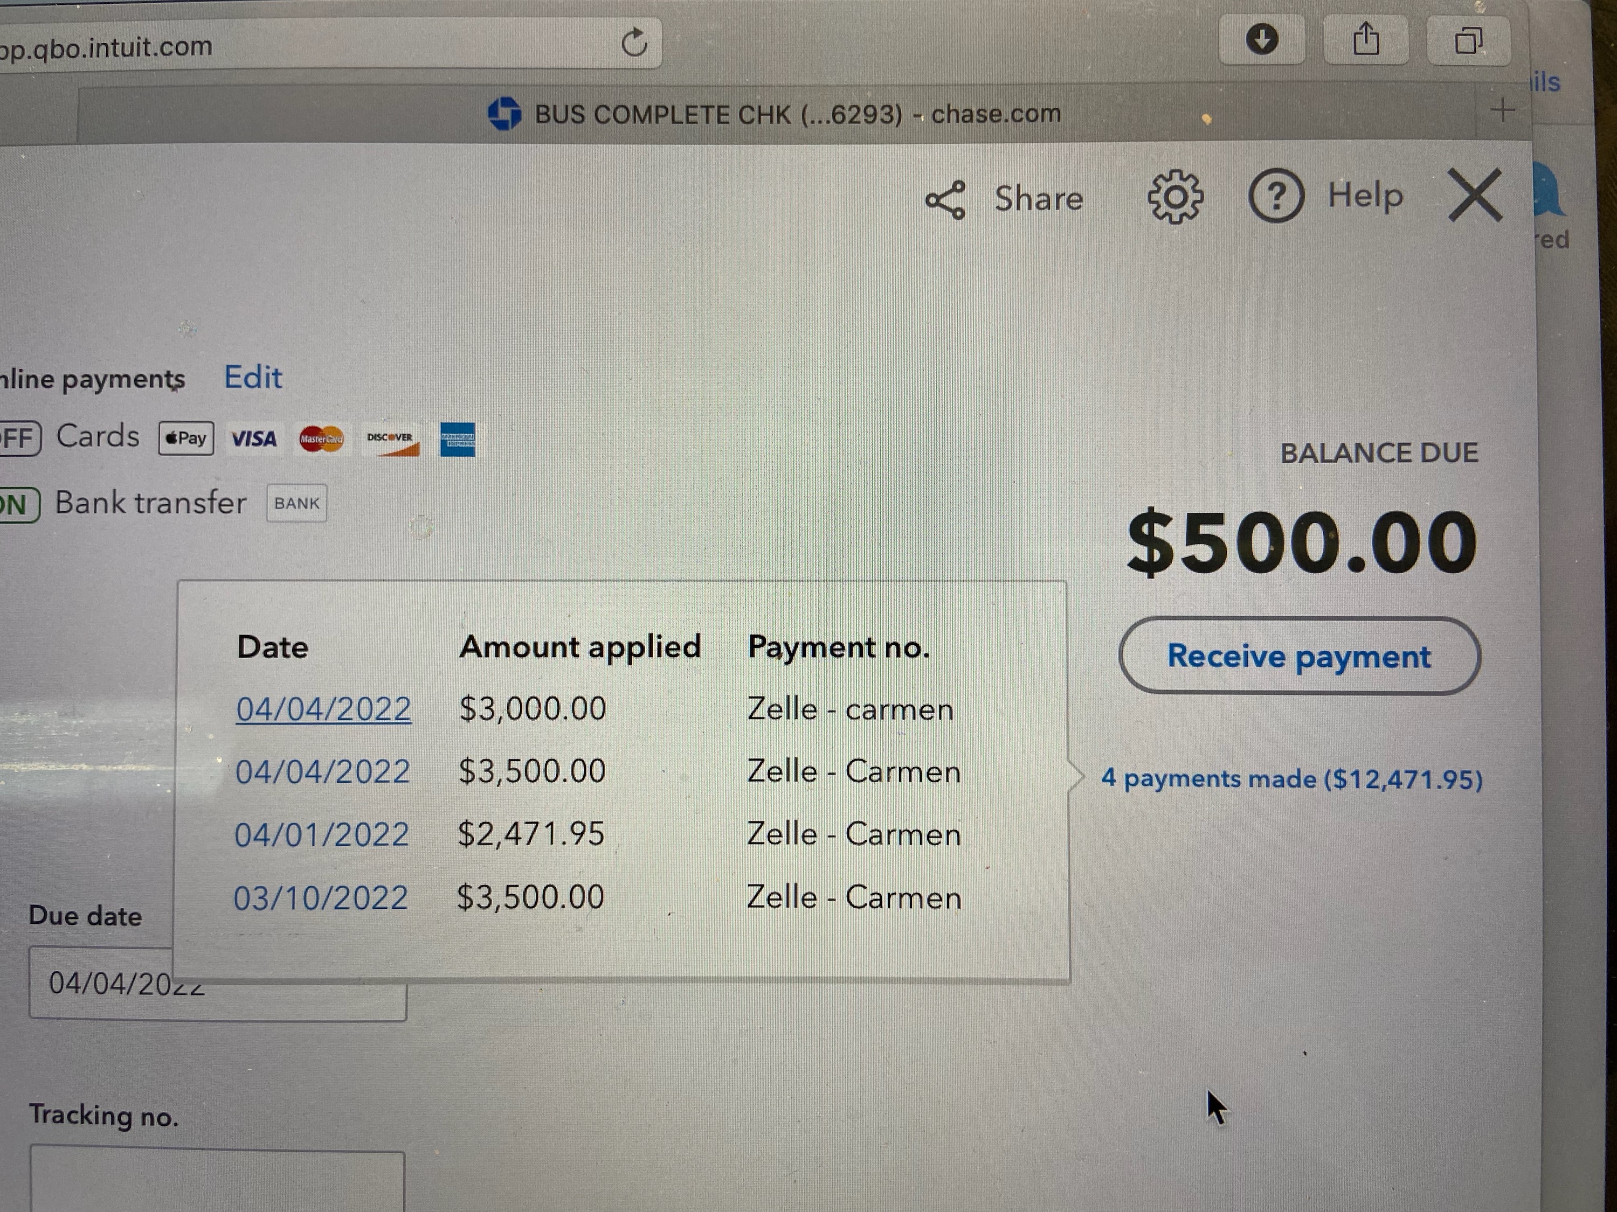Image resolution: width=1617 pixels, height=1212 pixels.
Task: Click the Safari reload page icon
Action: click(634, 43)
